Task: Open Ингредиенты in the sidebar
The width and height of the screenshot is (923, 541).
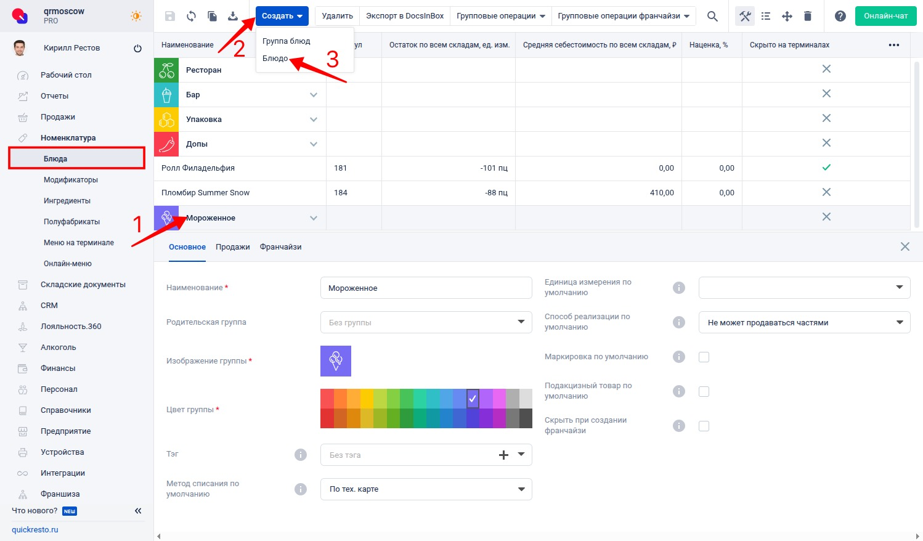Action: tap(67, 201)
